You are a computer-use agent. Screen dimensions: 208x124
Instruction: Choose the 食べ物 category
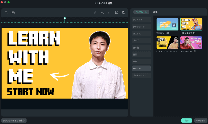pyautogui.click(x=141, y=48)
